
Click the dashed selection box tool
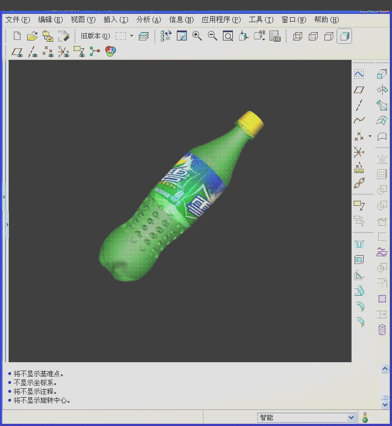pyautogui.click(x=121, y=36)
